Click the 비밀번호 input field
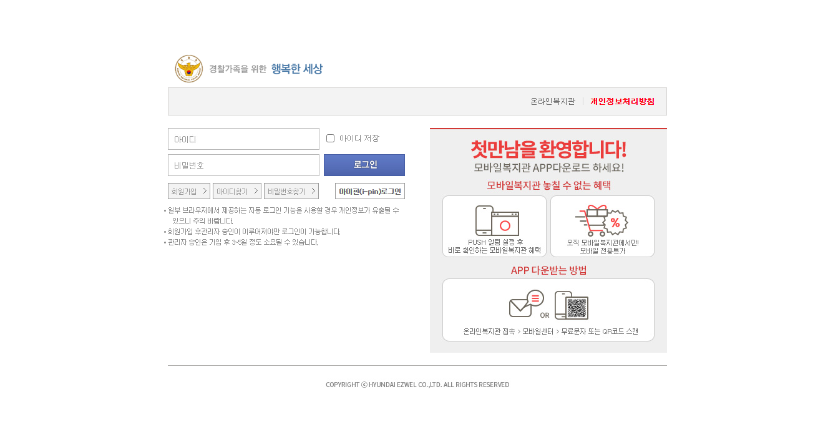This screenshot has height=442, width=828. (x=243, y=165)
